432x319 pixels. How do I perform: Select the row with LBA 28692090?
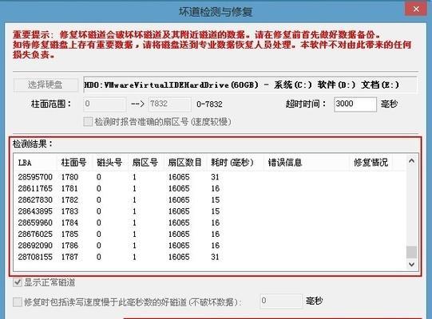tap(211, 246)
